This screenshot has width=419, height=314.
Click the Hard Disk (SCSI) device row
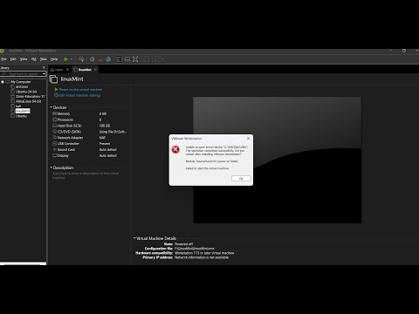click(x=89, y=126)
